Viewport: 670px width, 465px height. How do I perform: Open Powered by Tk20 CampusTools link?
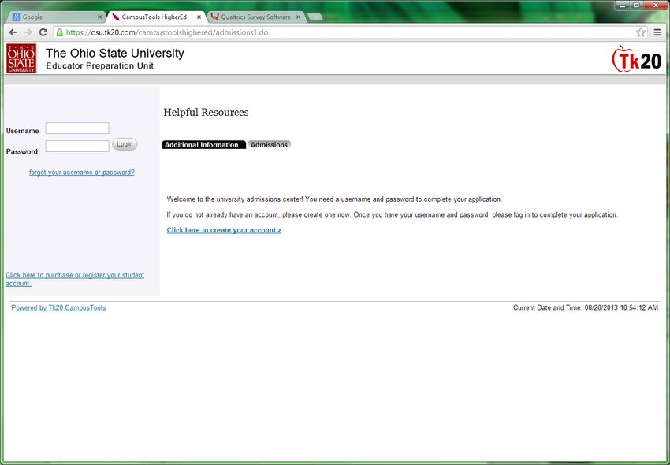point(58,307)
